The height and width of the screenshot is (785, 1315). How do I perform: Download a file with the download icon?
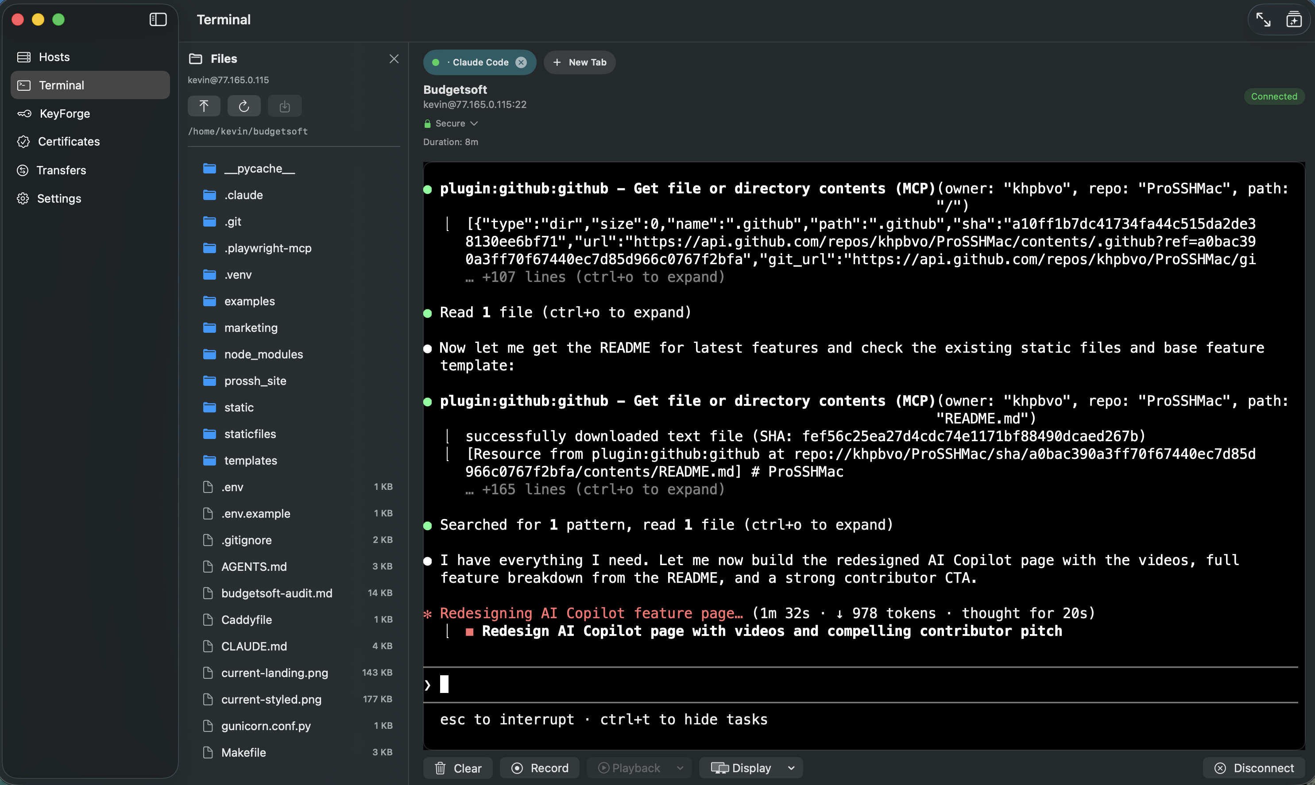285,106
